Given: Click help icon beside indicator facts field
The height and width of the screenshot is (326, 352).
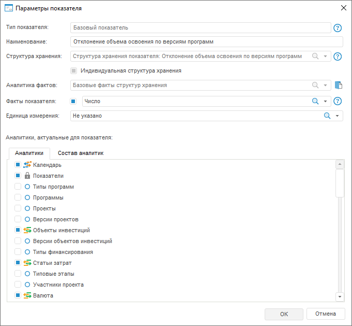Looking at the screenshot, I should tap(338, 102).
